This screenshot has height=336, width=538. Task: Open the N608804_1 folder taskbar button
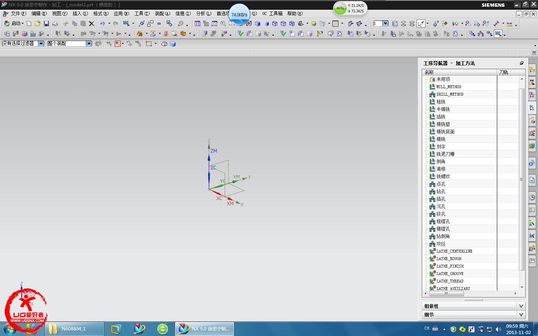coord(75,329)
